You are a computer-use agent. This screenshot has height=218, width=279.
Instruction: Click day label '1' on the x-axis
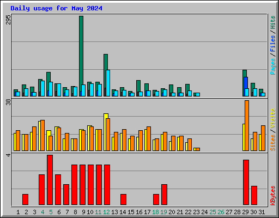(18, 212)
